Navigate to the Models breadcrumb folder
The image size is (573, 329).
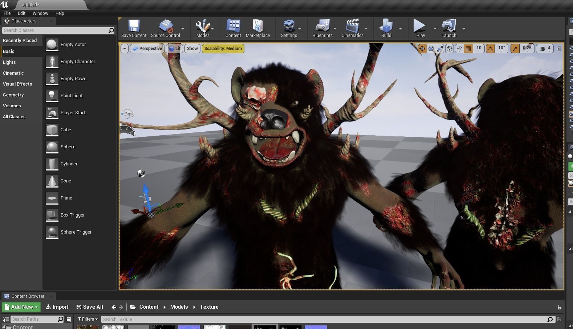pos(179,307)
